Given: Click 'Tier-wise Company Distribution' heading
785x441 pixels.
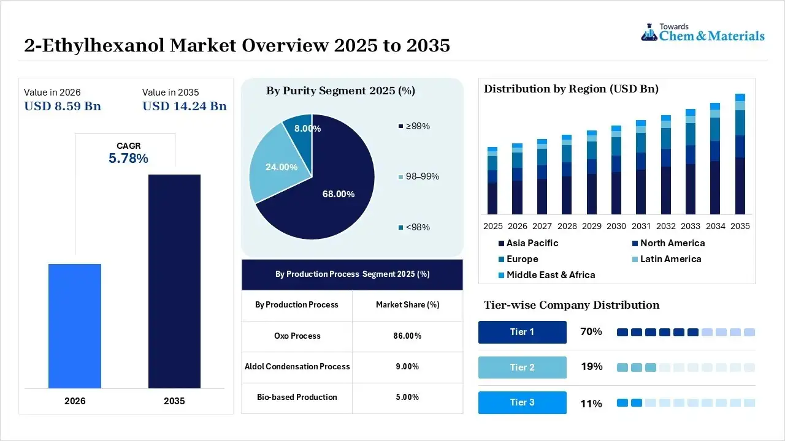Looking at the screenshot, I should click(572, 305).
